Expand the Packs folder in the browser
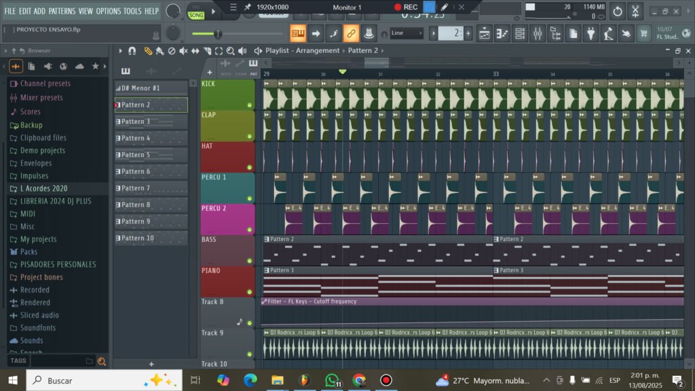695x391 pixels. click(29, 252)
